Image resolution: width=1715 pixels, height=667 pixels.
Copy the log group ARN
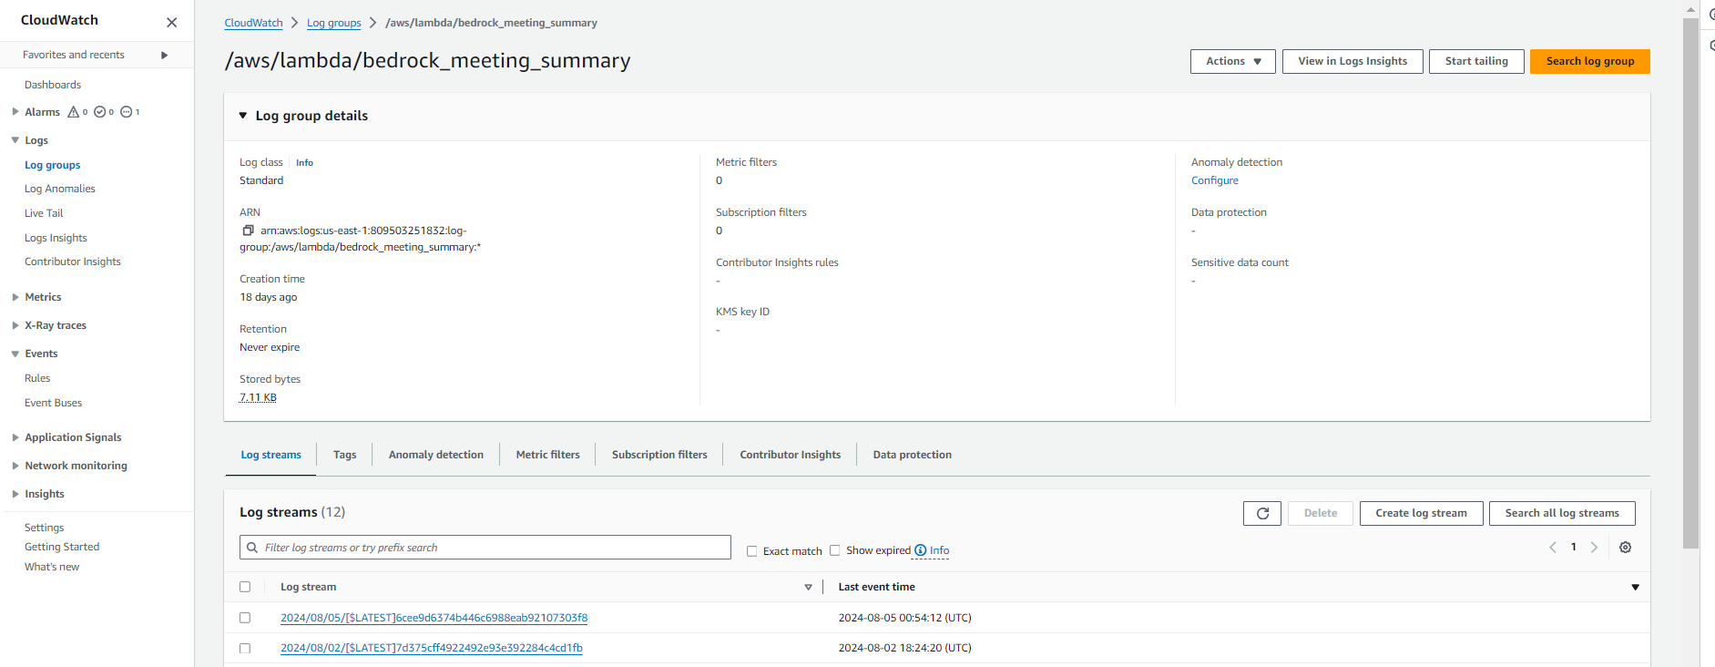tap(248, 231)
